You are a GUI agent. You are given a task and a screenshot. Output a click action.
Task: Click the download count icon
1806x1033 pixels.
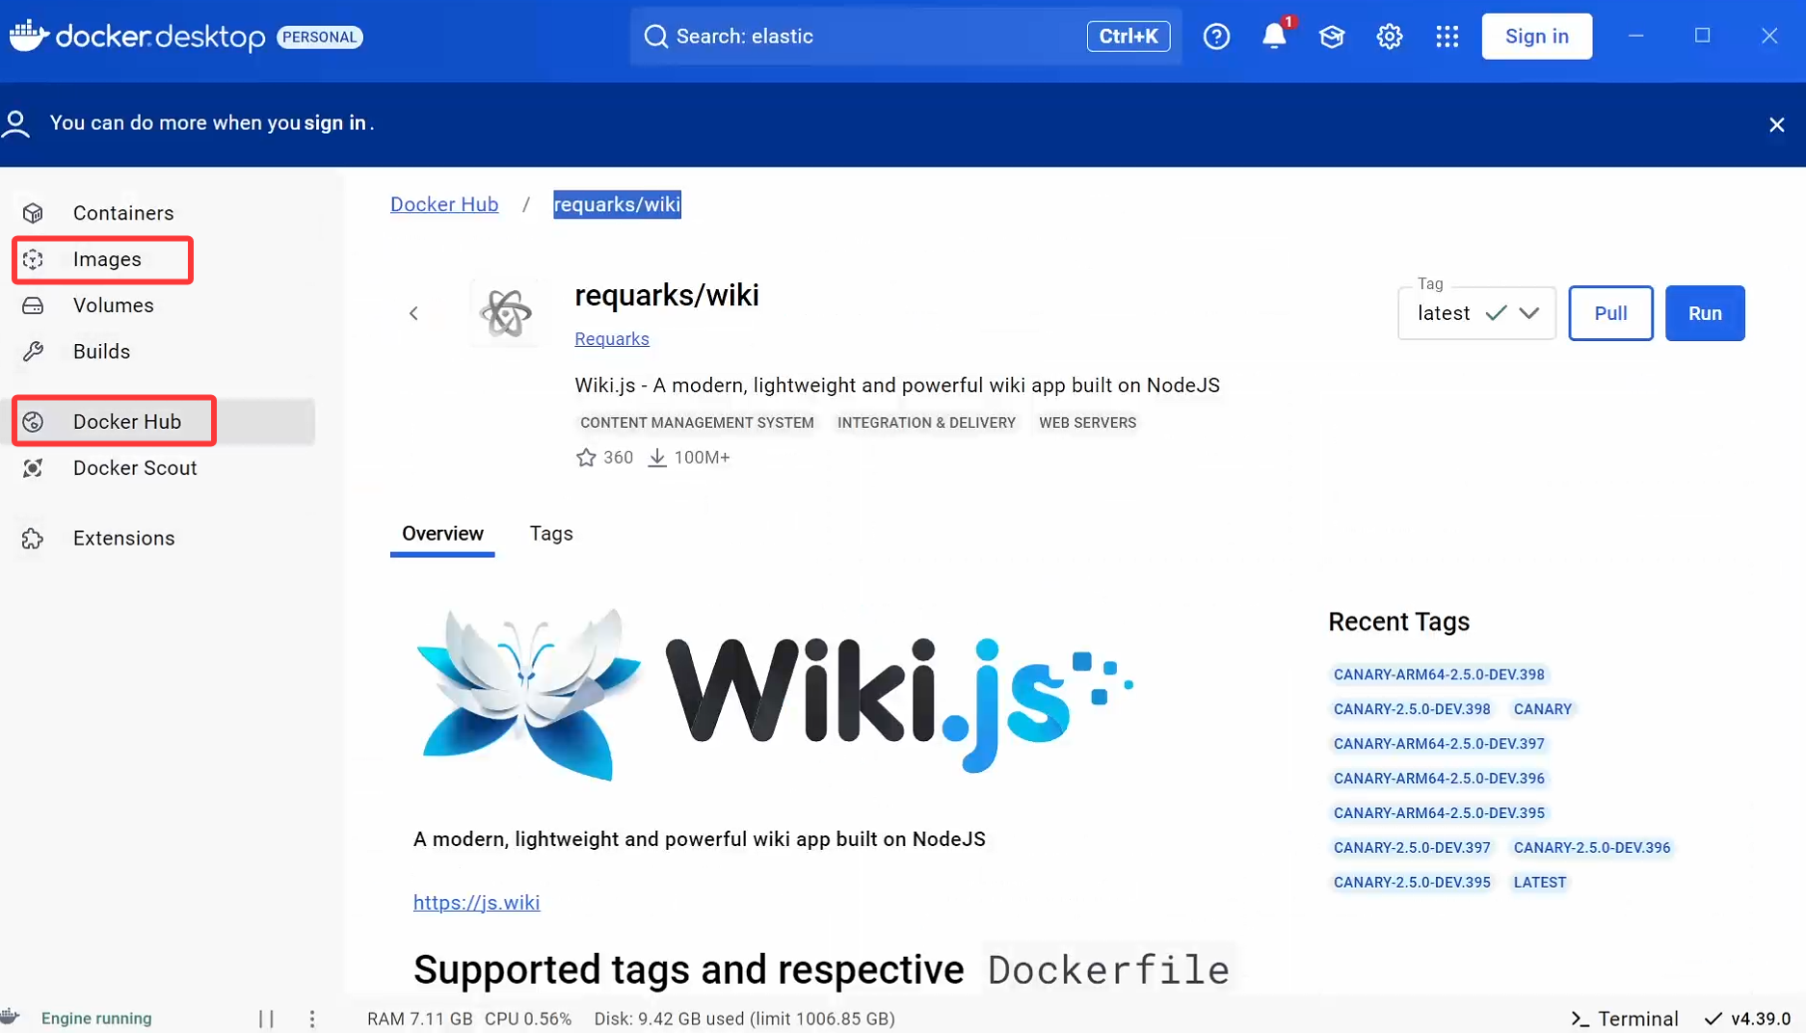[657, 458]
